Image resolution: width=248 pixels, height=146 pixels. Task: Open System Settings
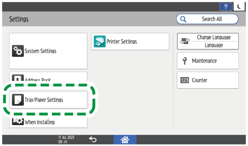tap(48, 51)
